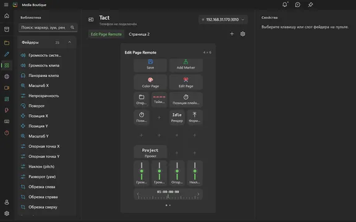
Task: Select Громкость систе... fader
Action: pos(46,55)
